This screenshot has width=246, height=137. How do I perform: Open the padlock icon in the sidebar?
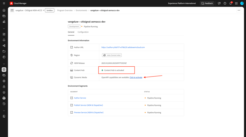coord(4,87)
